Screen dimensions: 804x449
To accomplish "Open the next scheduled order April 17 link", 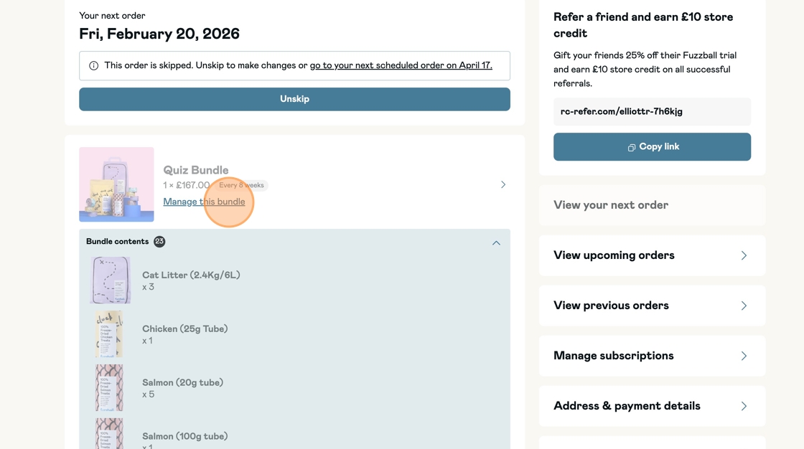I will click(401, 65).
